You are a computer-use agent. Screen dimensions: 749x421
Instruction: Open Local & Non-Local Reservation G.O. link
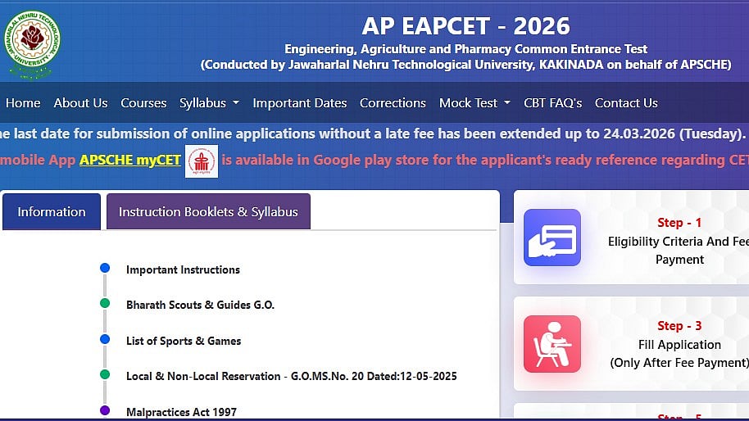291,376
